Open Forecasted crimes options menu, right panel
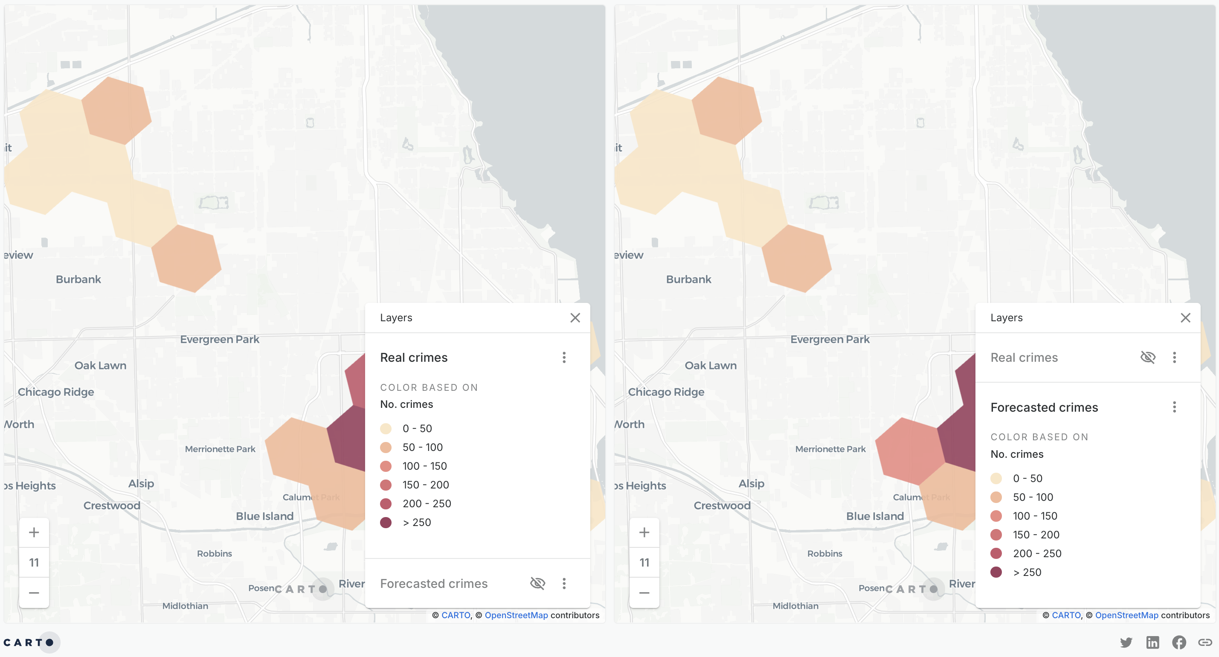Screen dimensions: 1219x657 pos(1174,407)
